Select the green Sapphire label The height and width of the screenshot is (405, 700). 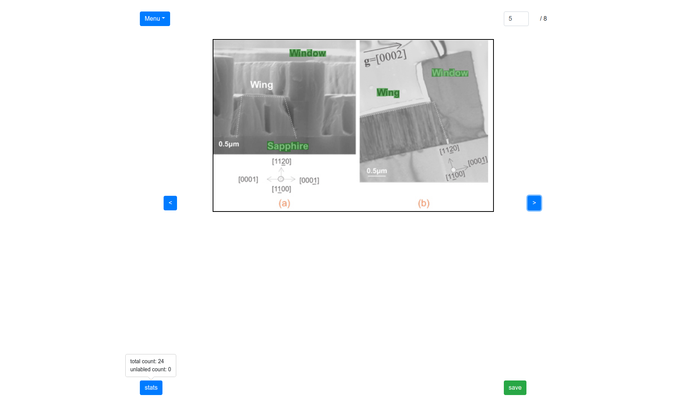pos(288,146)
